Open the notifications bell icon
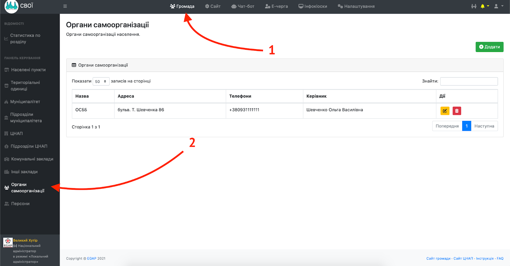 point(483,6)
